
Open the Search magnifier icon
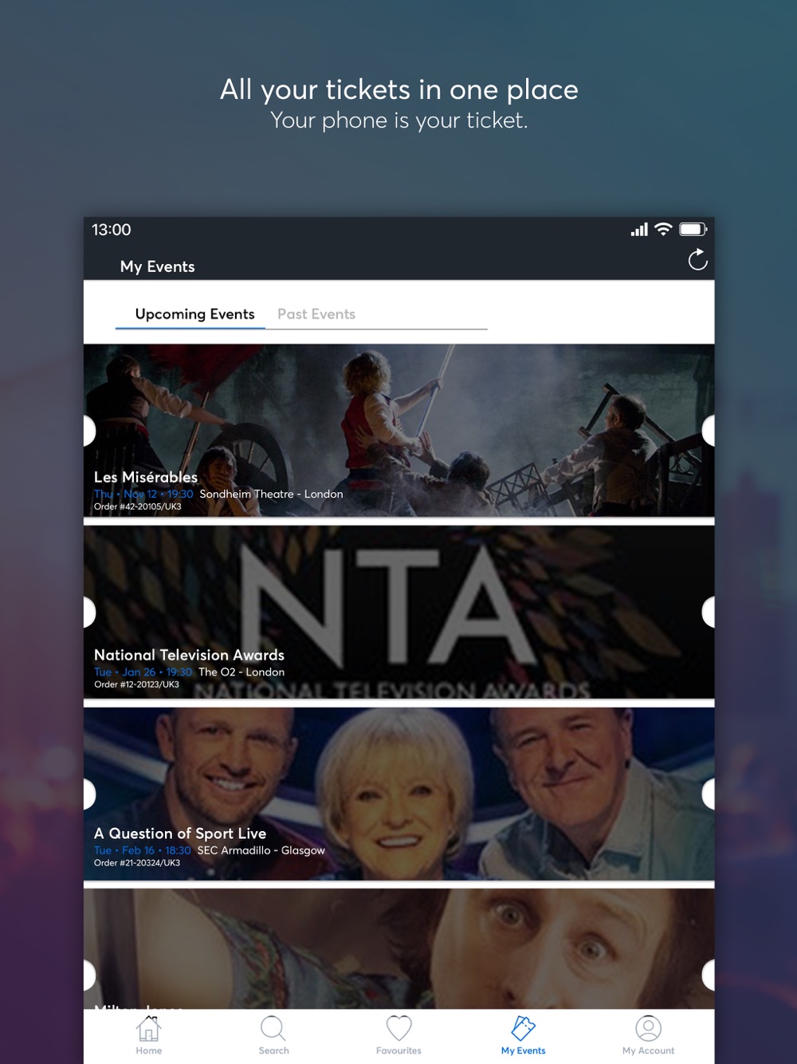point(273,1028)
